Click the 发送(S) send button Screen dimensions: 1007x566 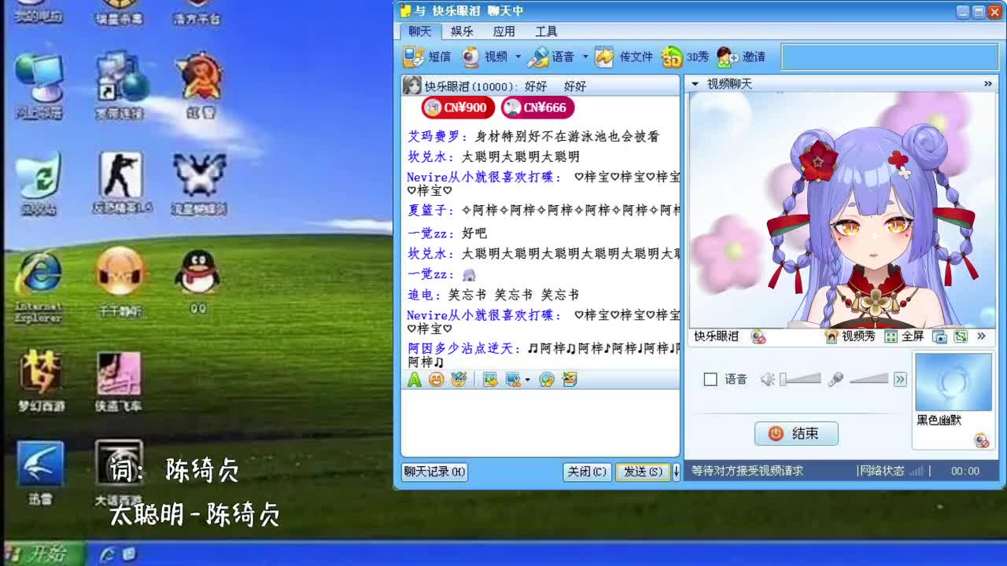click(x=643, y=472)
